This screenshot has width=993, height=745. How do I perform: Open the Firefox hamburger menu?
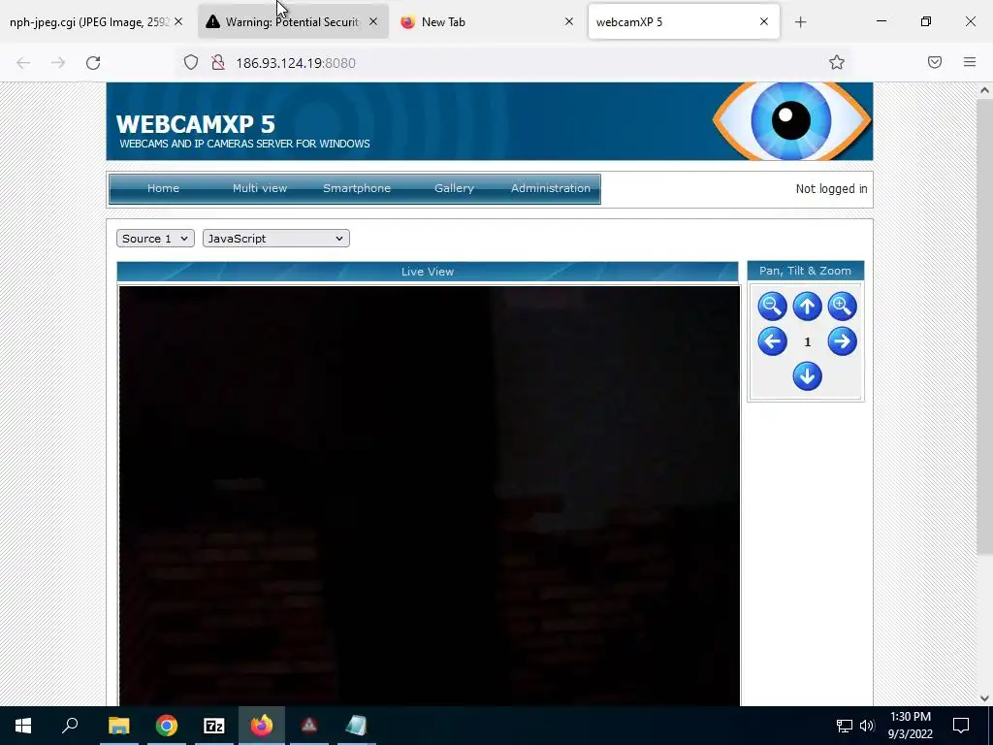pos(970,62)
